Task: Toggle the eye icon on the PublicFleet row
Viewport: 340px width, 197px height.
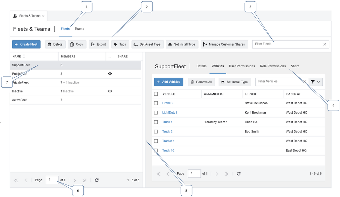Action: [x=110, y=73]
